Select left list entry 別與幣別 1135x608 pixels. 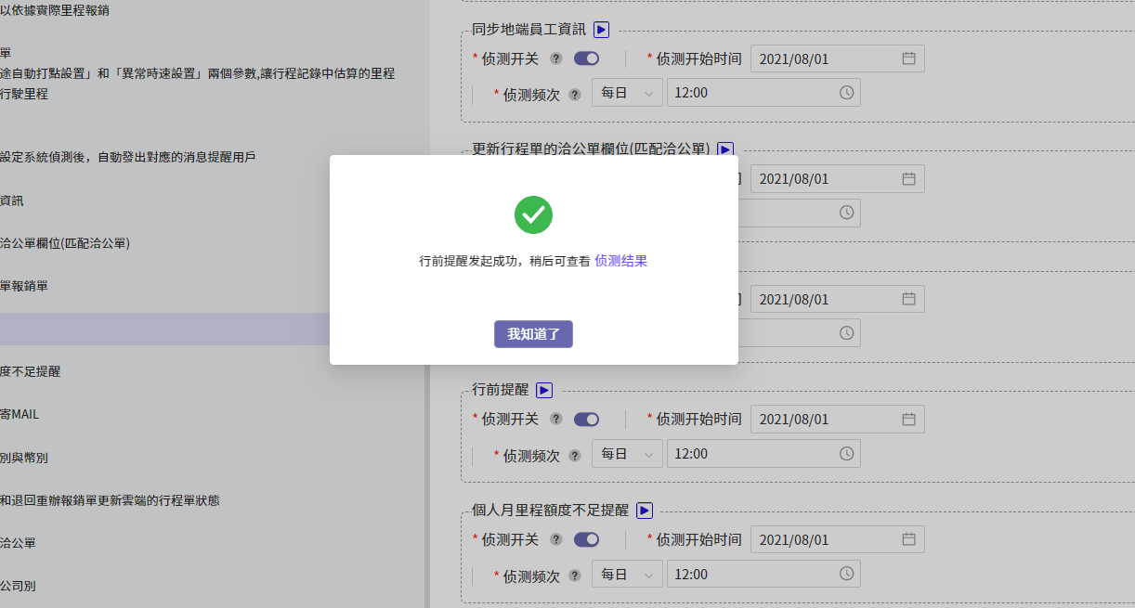[24, 458]
